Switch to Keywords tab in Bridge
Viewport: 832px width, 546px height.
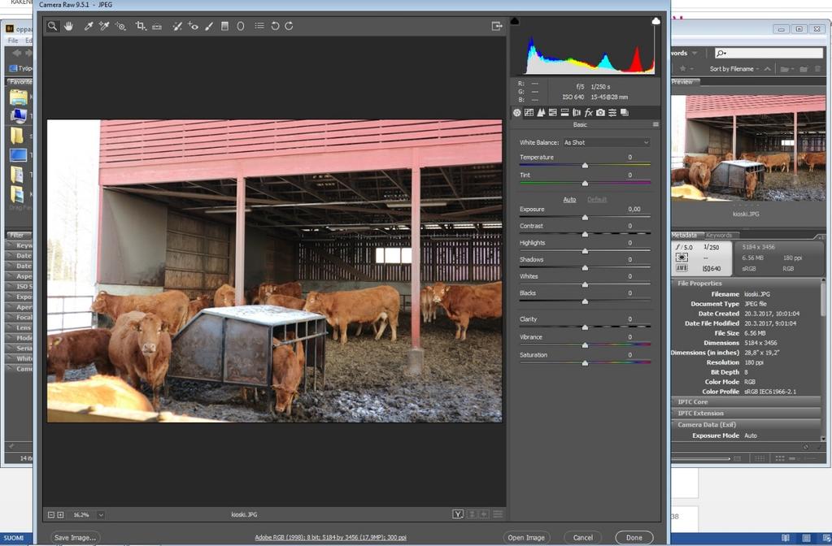point(719,235)
